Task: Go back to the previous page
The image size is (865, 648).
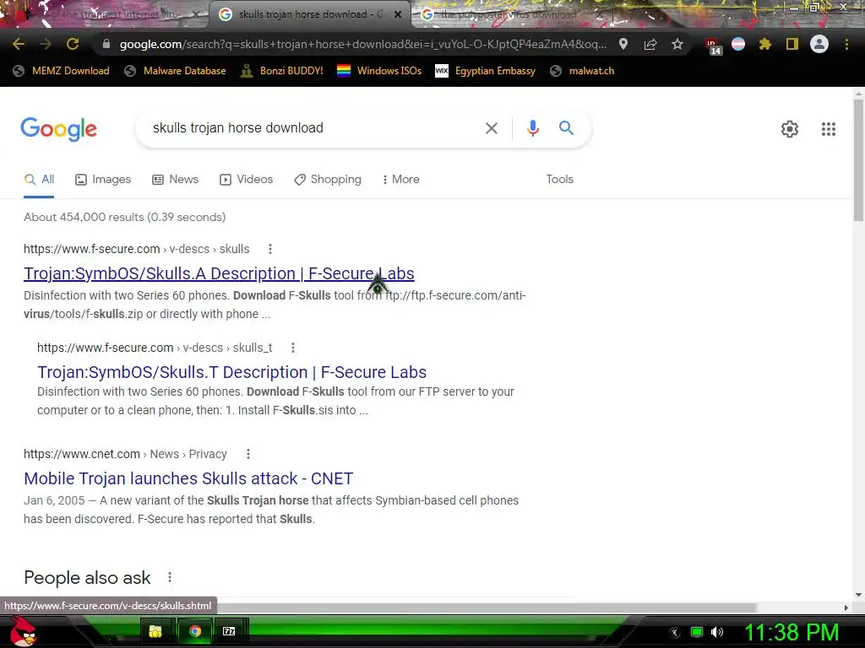Action: [x=19, y=44]
